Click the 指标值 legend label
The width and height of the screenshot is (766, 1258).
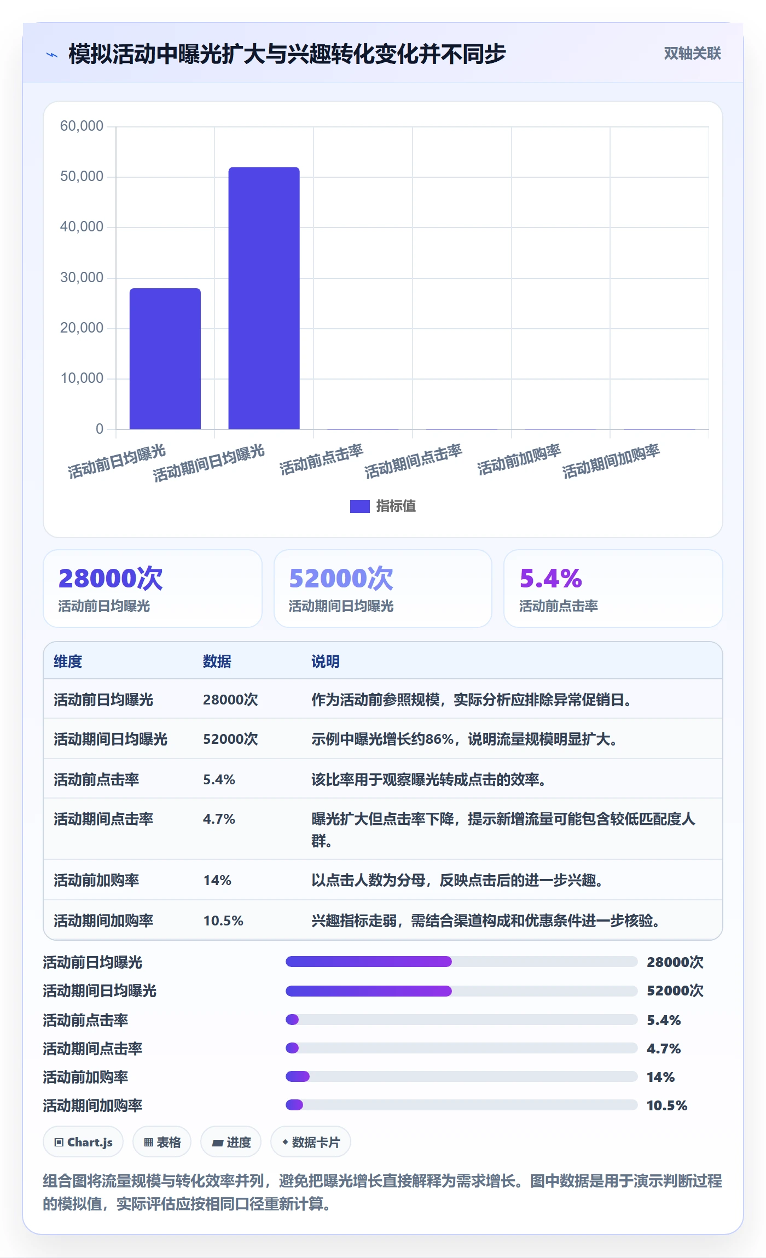pos(396,506)
